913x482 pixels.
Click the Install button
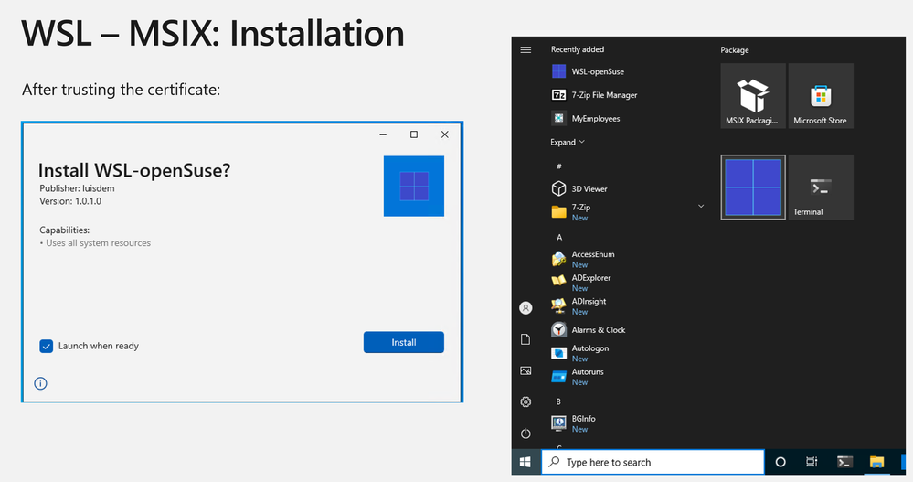tap(404, 342)
